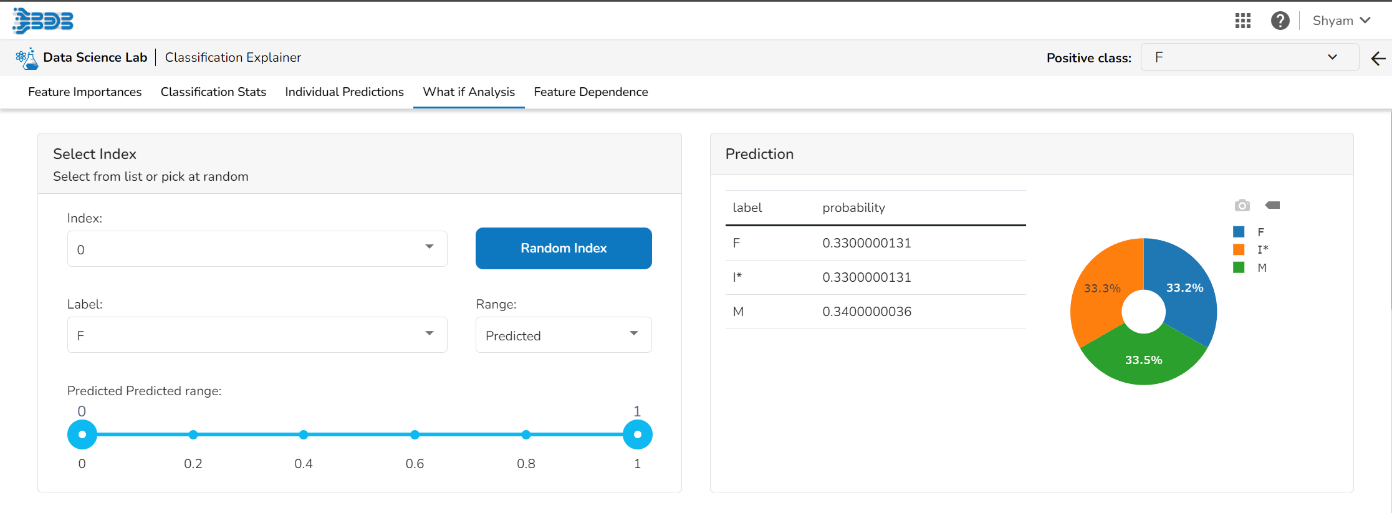Open the apps grid menu
The height and width of the screenshot is (513, 1392).
(x=1243, y=21)
